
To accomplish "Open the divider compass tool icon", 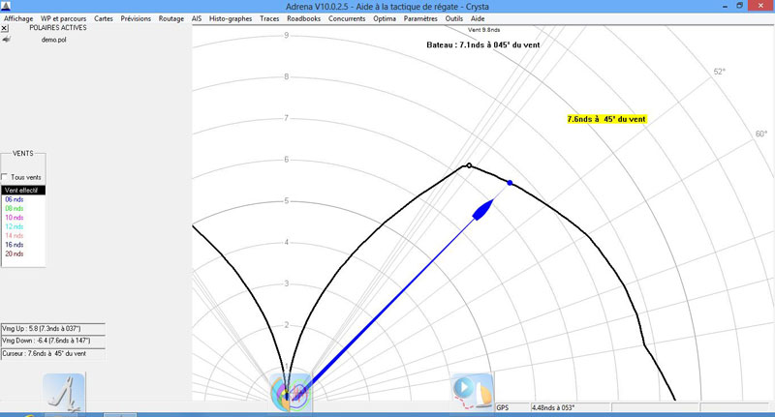I will [64, 392].
